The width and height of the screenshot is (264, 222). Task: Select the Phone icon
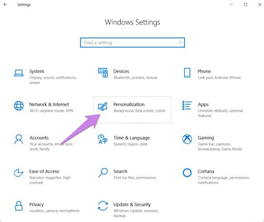[x=187, y=72]
